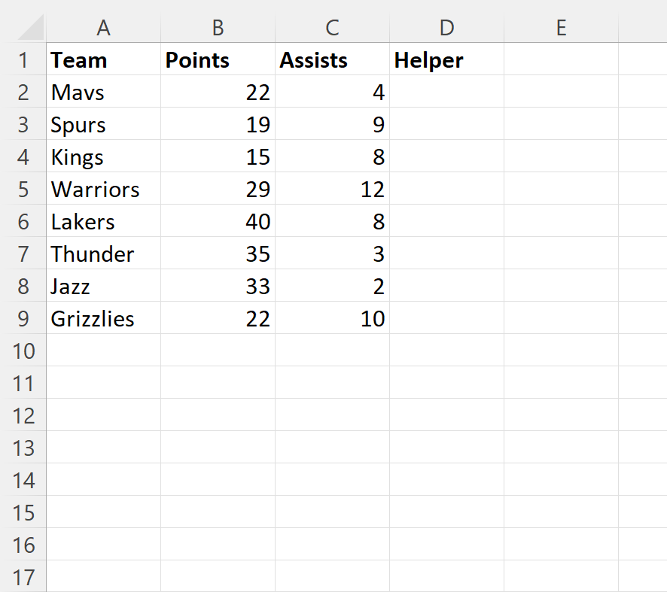Select the Thunder points value 35

click(x=218, y=253)
